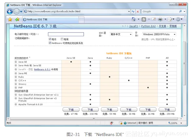This screenshot has height=140, width=191.
Task: Click 下载 button under the All column
Action: pos(167,110)
